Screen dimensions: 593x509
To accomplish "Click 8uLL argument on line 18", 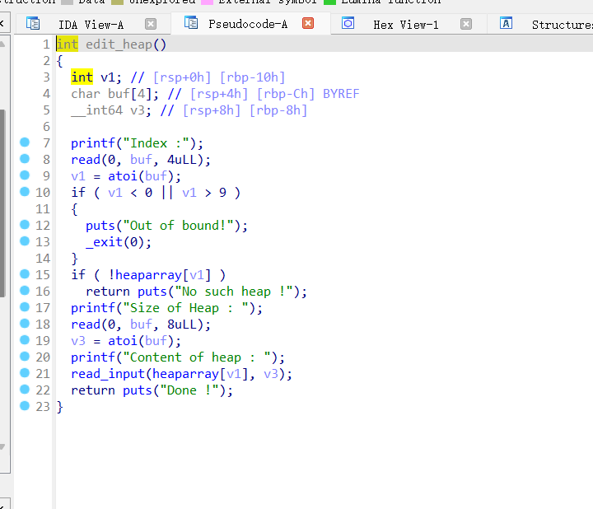I will point(182,325).
